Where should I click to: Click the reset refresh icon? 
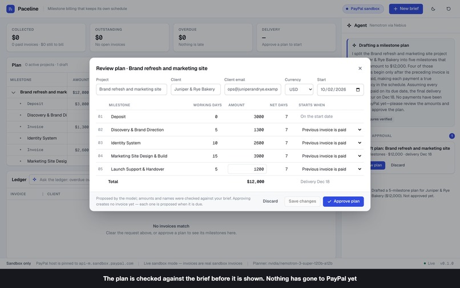(x=449, y=9)
